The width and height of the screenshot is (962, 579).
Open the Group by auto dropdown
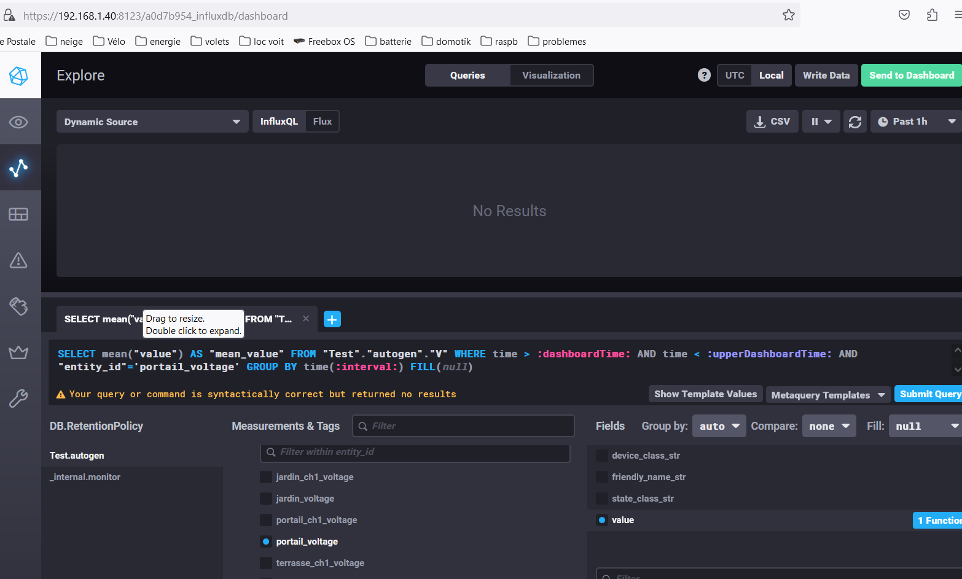[x=719, y=426]
